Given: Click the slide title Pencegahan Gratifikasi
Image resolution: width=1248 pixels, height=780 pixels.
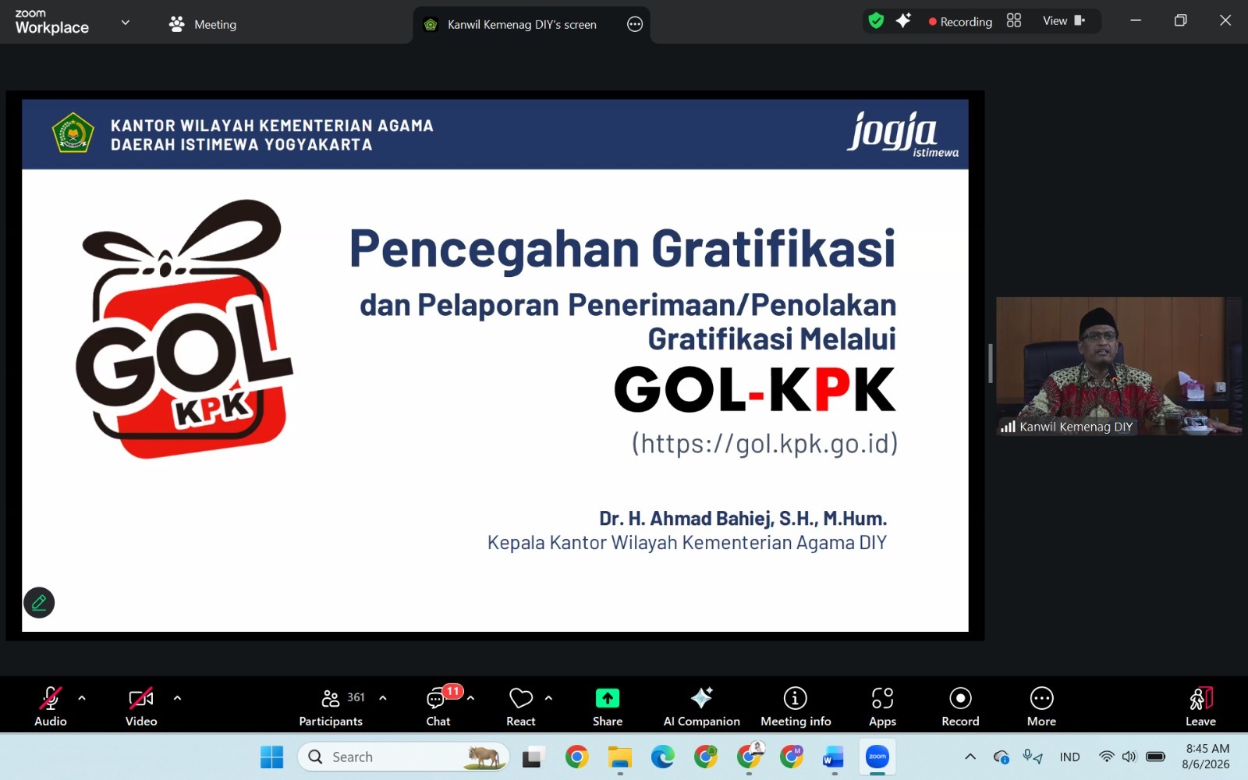Looking at the screenshot, I should coord(622,249).
